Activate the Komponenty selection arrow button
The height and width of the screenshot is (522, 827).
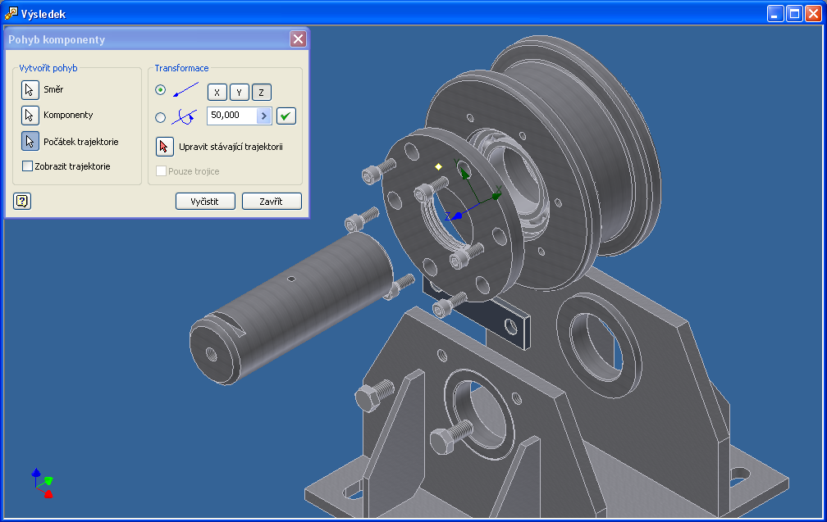click(30, 116)
